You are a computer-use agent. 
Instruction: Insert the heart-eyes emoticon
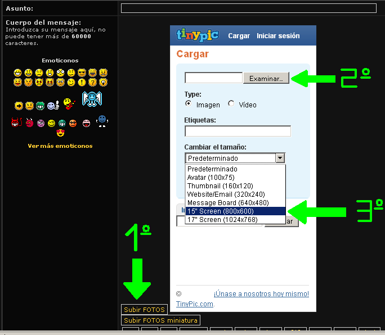60,133
